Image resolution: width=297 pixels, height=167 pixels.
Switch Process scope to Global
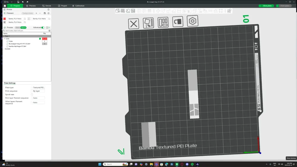pos(18,28)
